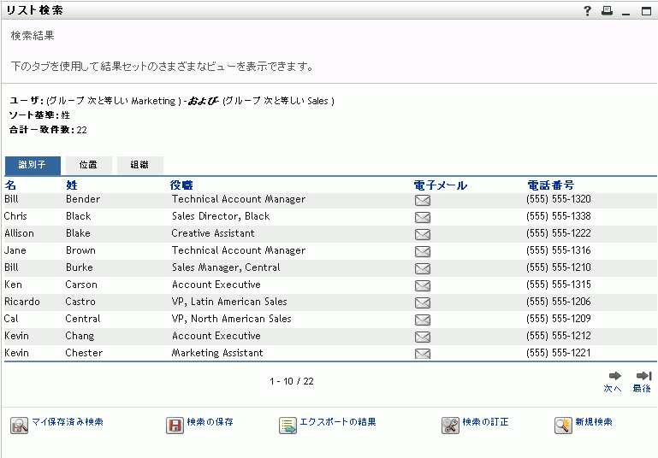Open help via the question mark icon
Screen dimensions: 658x458
(588, 11)
